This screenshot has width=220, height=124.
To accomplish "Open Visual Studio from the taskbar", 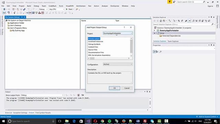I will tap(88, 121).
